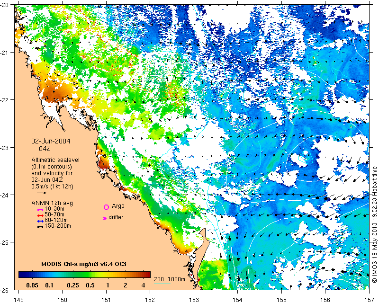Click the red 50-70m depth arrow
The image size is (379, 303).
pyautogui.click(x=40, y=215)
